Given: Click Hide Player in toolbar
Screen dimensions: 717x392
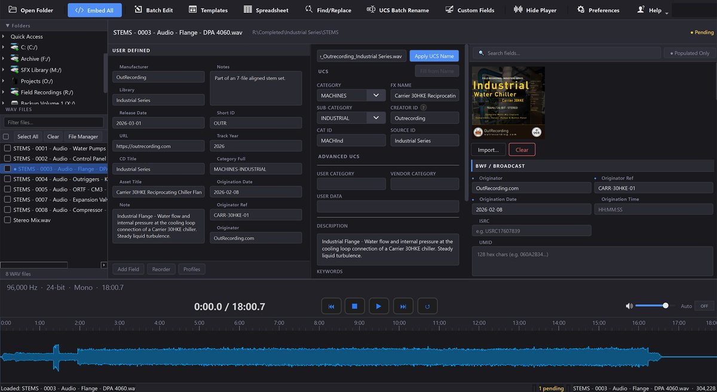Looking at the screenshot, I should (x=535, y=10).
